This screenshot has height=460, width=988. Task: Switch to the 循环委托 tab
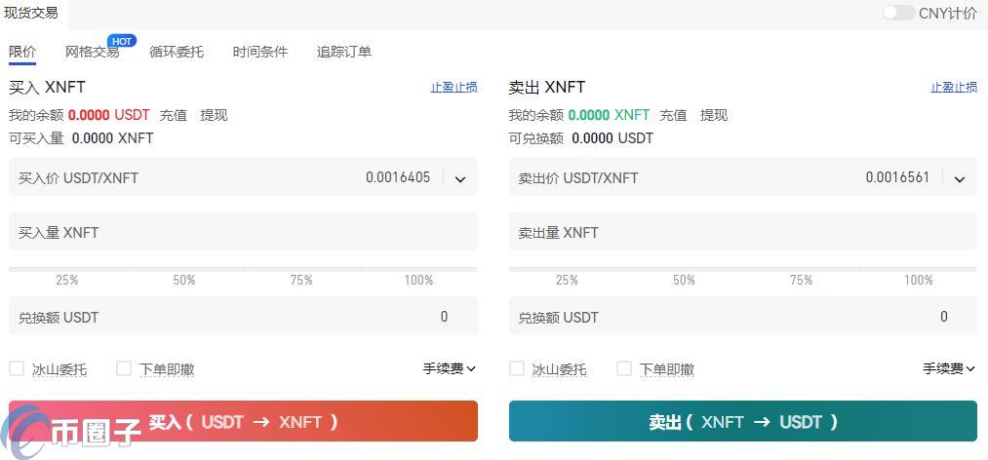[x=177, y=52]
